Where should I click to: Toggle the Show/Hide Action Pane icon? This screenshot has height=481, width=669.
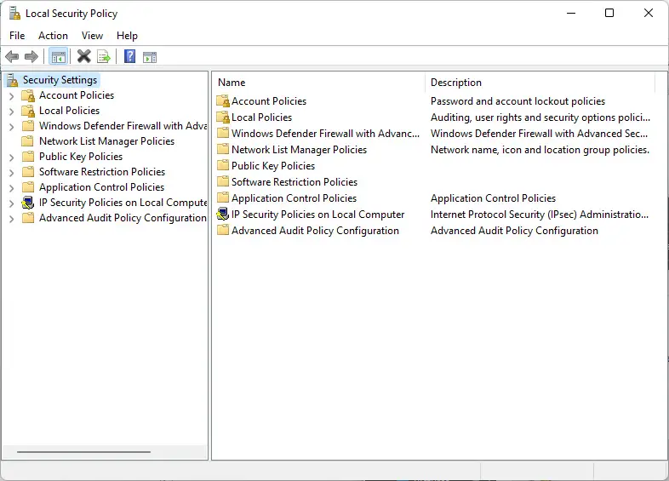click(150, 57)
